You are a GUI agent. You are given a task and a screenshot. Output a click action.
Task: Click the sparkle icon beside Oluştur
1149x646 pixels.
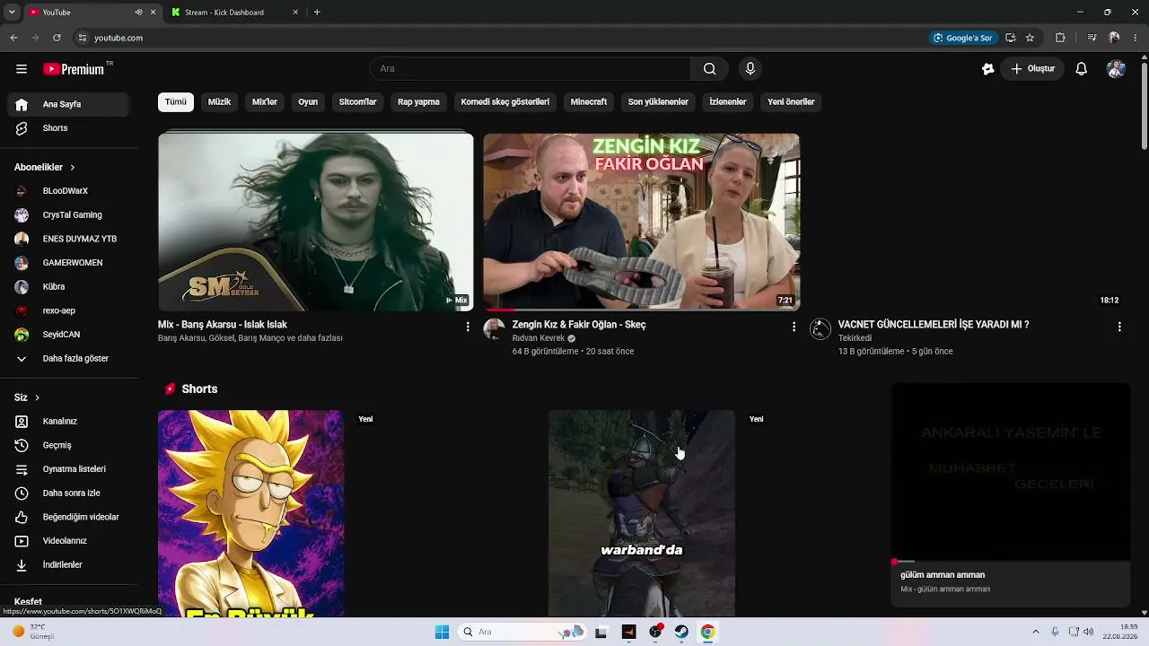click(x=988, y=69)
